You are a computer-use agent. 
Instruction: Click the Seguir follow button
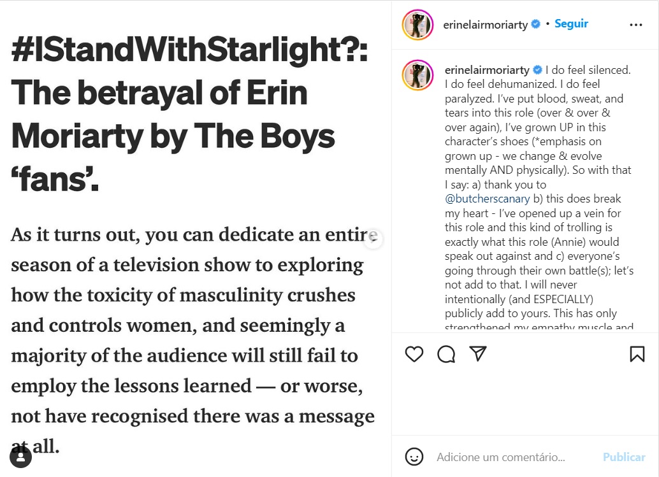point(571,24)
